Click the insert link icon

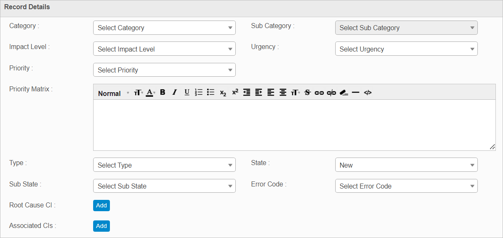[319, 93]
